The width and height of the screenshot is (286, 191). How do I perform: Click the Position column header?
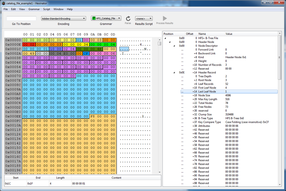tap(174, 34)
